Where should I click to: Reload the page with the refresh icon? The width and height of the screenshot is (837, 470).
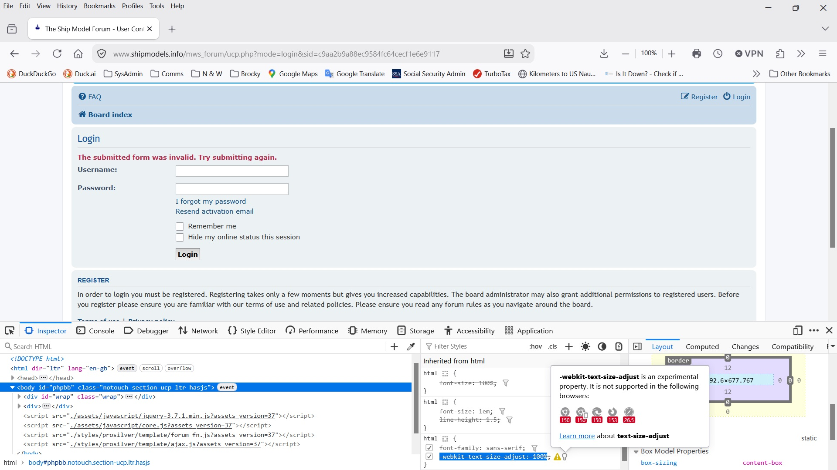pyautogui.click(x=57, y=54)
